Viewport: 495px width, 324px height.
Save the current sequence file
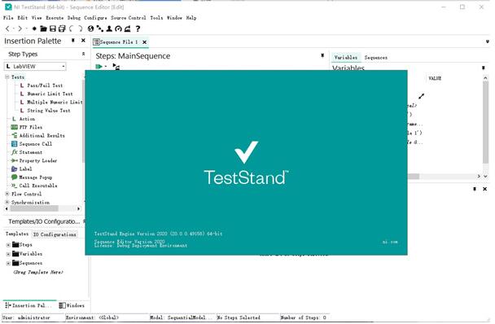coord(53,28)
